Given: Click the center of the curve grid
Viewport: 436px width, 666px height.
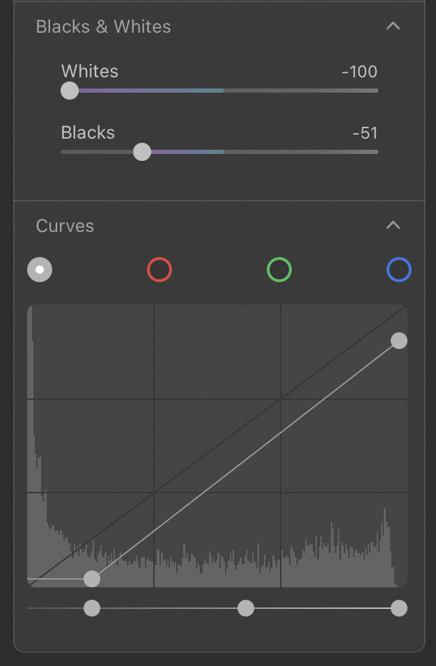Looking at the screenshot, I should point(217,446).
